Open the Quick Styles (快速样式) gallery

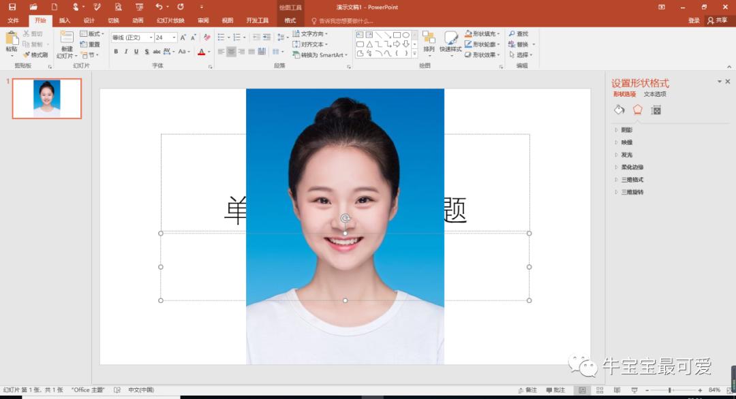pos(451,42)
